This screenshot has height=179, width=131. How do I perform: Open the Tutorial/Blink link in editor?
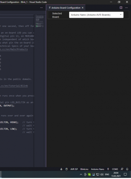pos(14,86)
